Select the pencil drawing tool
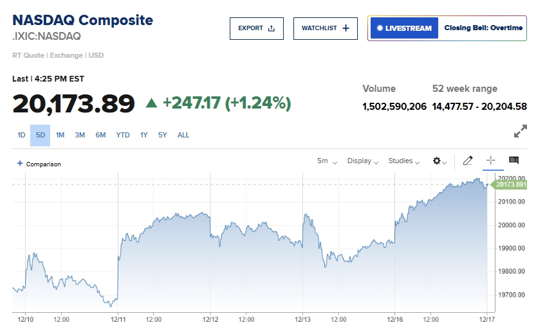This screenshot has width=536, height=334. 468,161
